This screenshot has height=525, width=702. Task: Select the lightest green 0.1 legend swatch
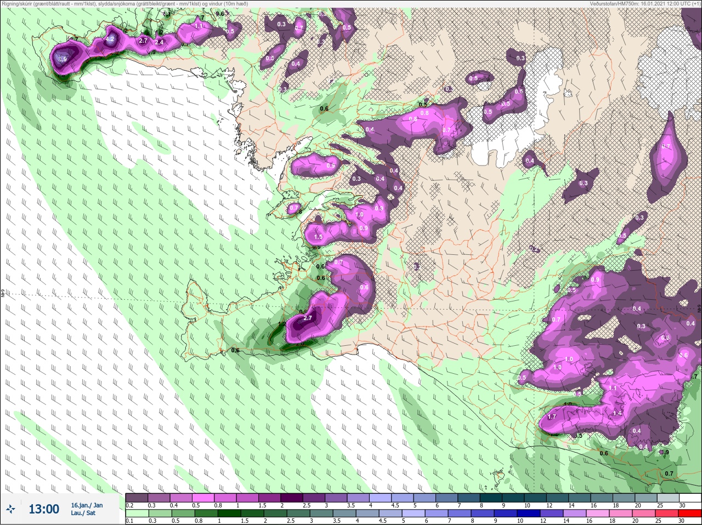[137, 513]
